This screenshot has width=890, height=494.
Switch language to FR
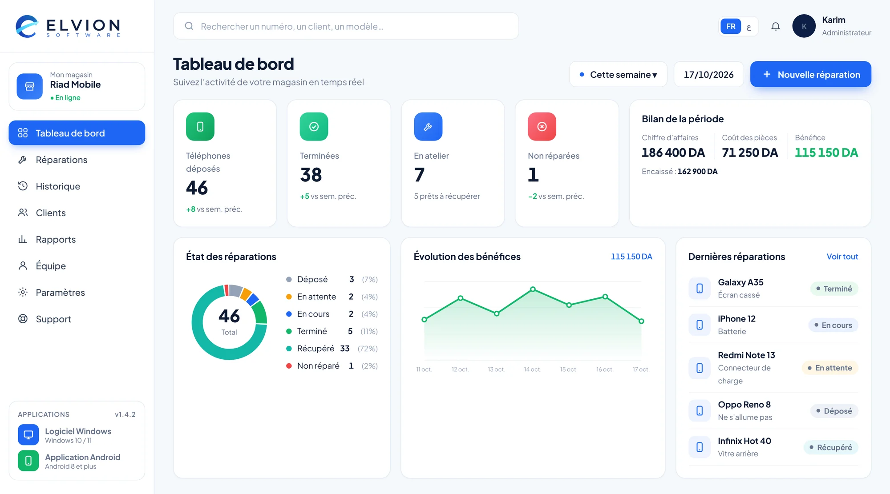[731, 26]
